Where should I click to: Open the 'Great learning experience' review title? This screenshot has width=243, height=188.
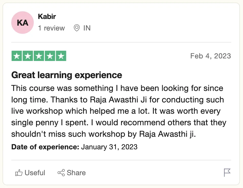tap(67, 75)
